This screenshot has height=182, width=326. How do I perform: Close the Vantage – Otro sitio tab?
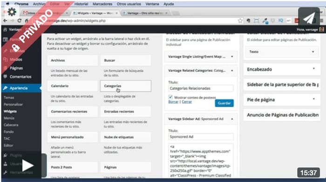166,13
